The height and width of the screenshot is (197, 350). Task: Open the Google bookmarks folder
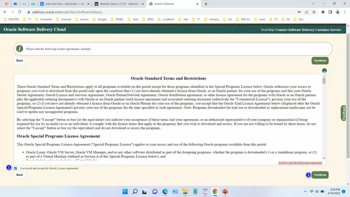(x=99, y=19)
